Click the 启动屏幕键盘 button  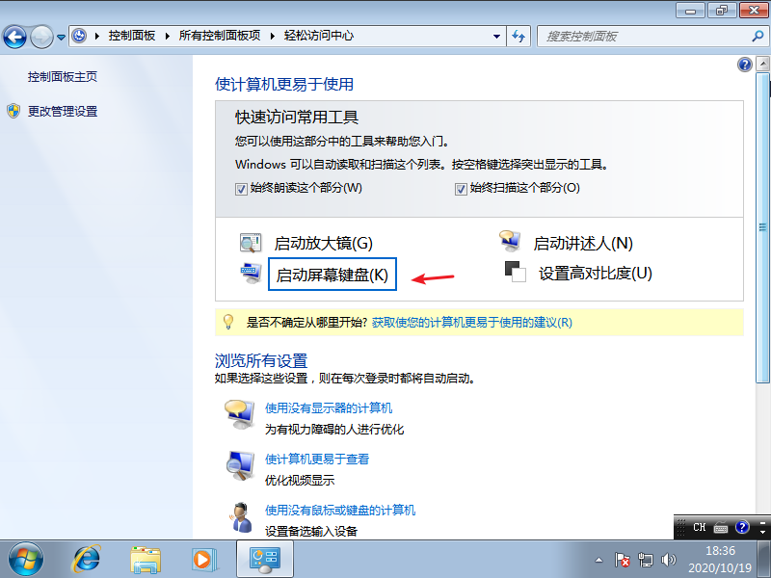pos(330,275)
